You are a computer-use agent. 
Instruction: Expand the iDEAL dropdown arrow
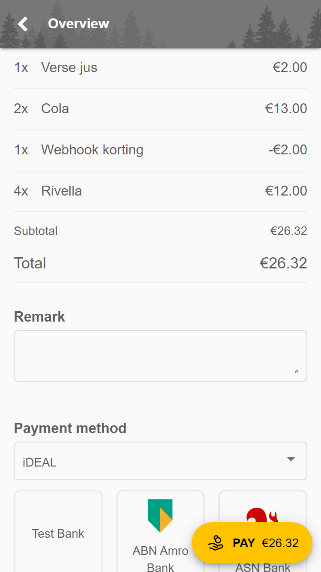tap(291, 459)
